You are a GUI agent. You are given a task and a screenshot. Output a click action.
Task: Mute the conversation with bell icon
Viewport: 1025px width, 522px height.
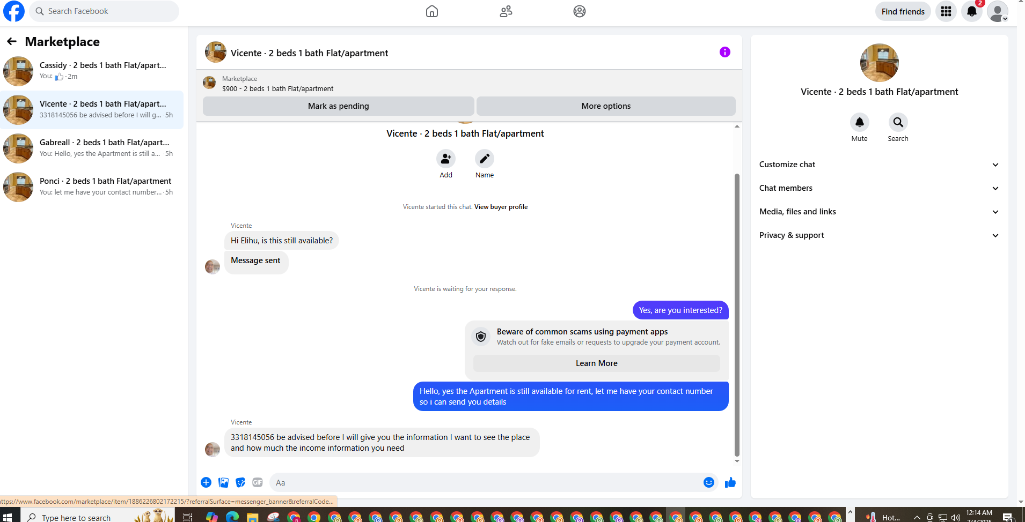[860, 122]
